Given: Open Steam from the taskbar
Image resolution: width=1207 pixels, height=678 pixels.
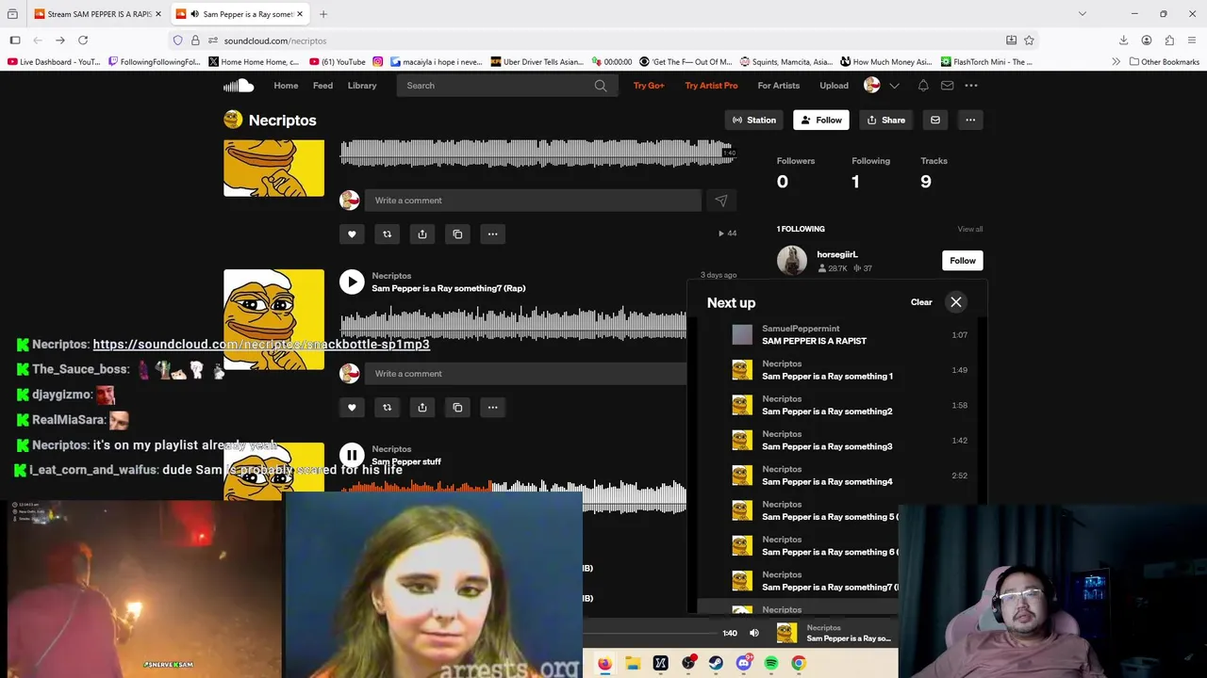Looking at the screenshot, I should click(716, 663).
